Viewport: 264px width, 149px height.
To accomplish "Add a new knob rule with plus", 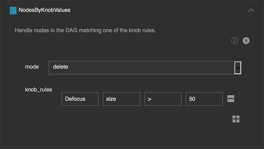I will (236, 119).
